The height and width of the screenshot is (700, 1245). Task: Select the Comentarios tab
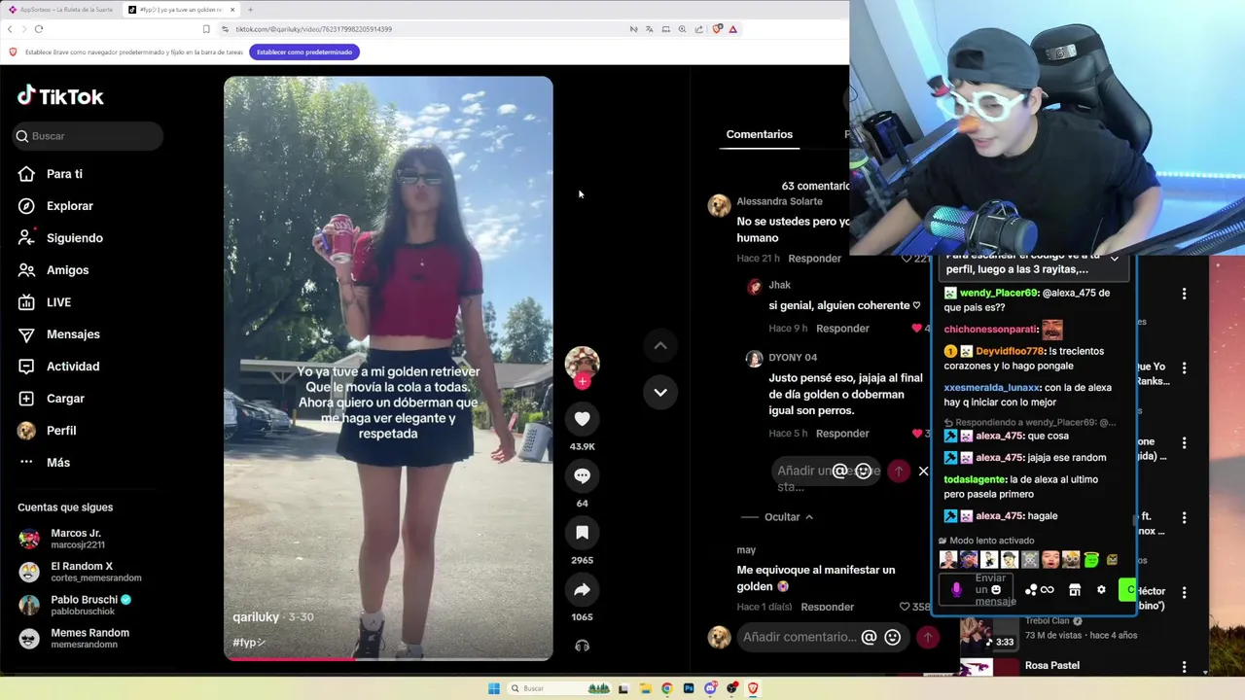click(760, 134)
